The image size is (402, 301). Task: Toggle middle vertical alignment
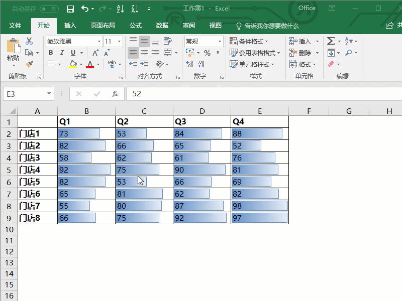click(x=144, y=41)
